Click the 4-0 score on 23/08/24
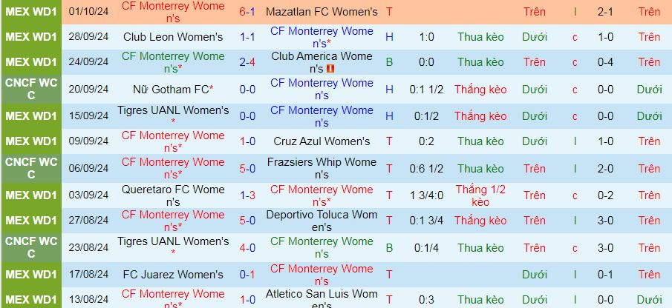 (x=247, y=248)
